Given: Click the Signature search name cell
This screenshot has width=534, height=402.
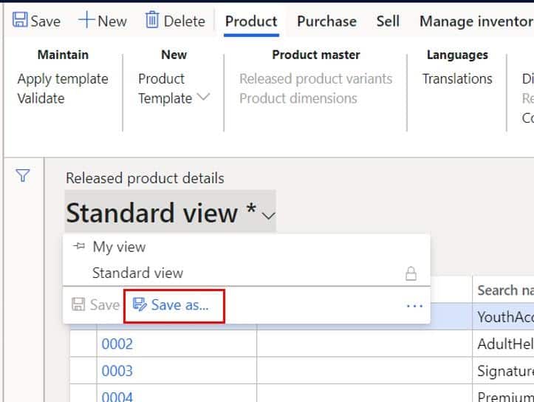Looking at the screenshot, I should [x=504, y=371].
